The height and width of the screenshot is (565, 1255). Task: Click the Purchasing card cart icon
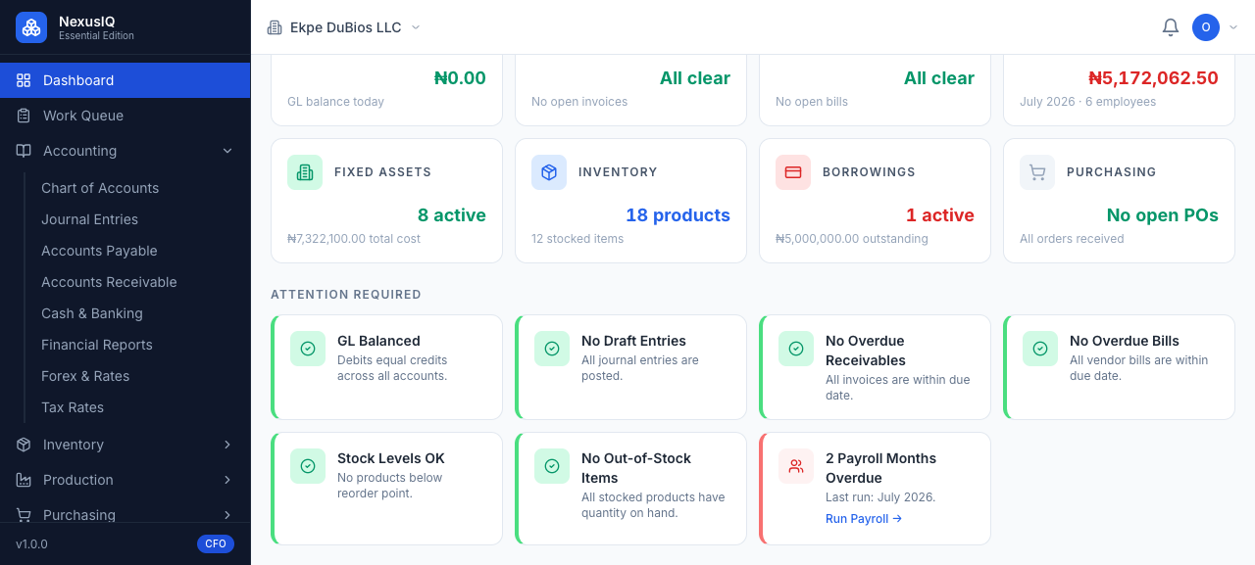(x=1037, y=172)
